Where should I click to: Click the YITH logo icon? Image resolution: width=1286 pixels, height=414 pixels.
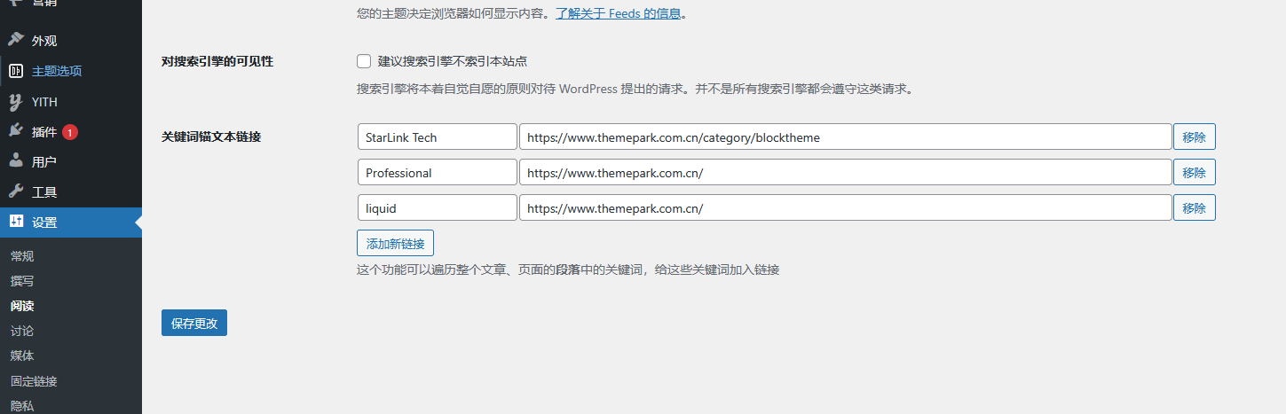coord(16,102)
